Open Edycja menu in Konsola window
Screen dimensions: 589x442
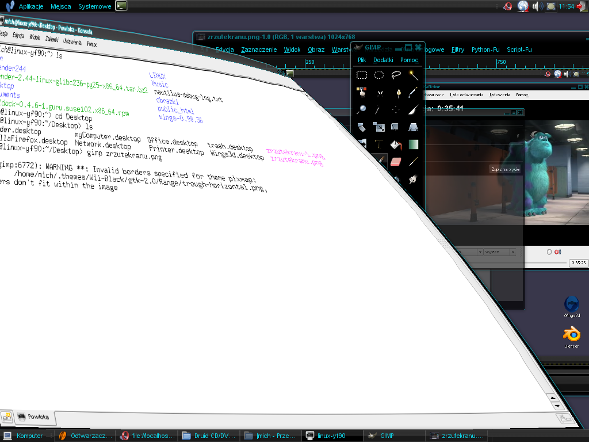18,35
